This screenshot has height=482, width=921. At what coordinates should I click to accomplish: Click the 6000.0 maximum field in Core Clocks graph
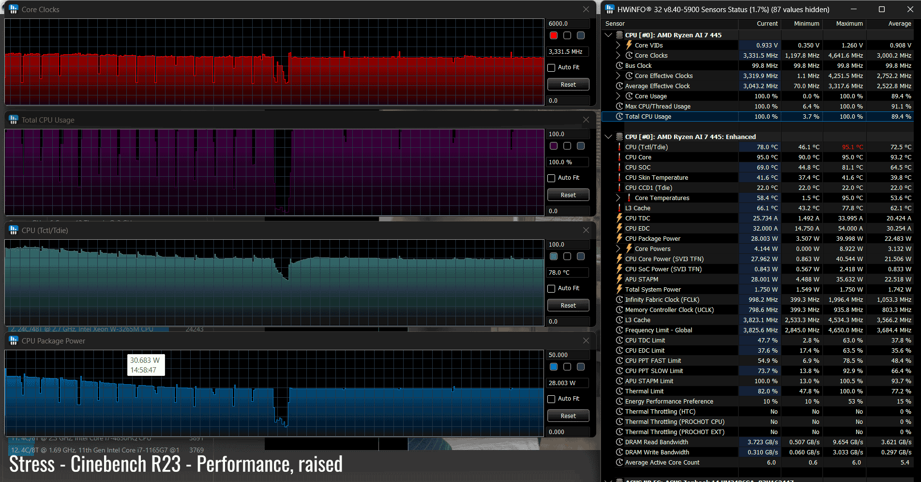point(568,23)
